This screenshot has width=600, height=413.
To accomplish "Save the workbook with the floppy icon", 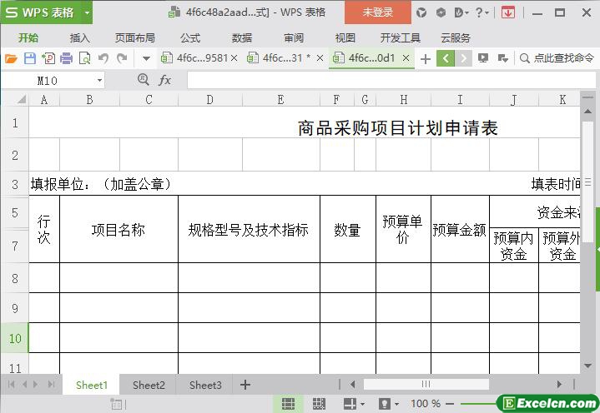I will (30, 58).
